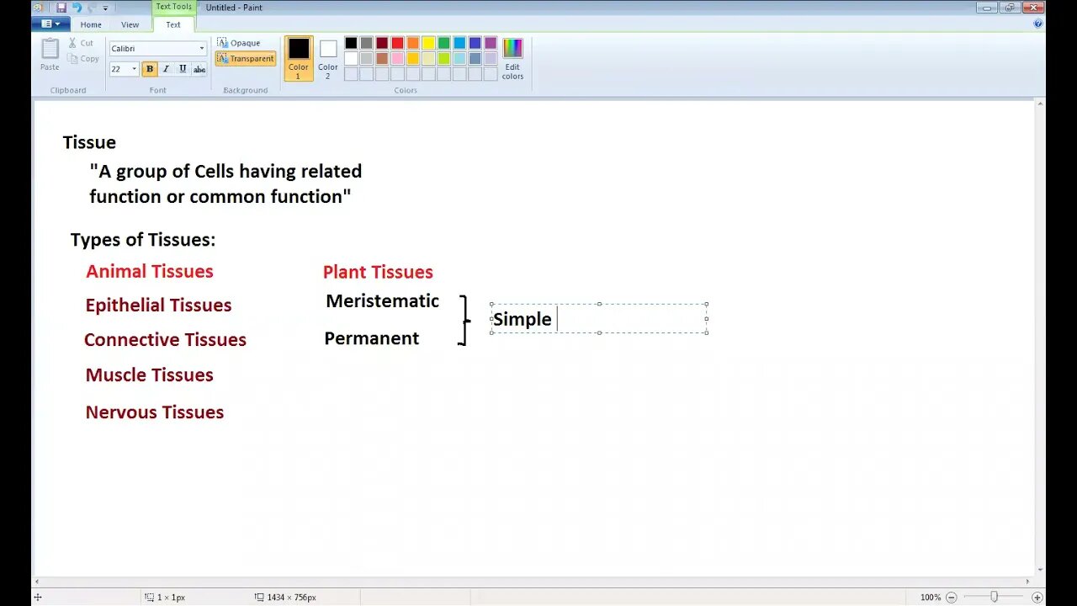Click the zoom level slider handle

click(x=994, y=597)
